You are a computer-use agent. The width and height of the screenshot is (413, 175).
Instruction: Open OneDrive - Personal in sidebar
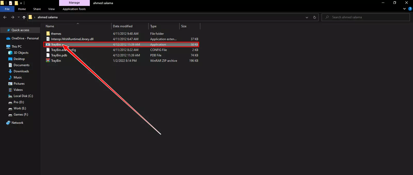tap(25, 38)
